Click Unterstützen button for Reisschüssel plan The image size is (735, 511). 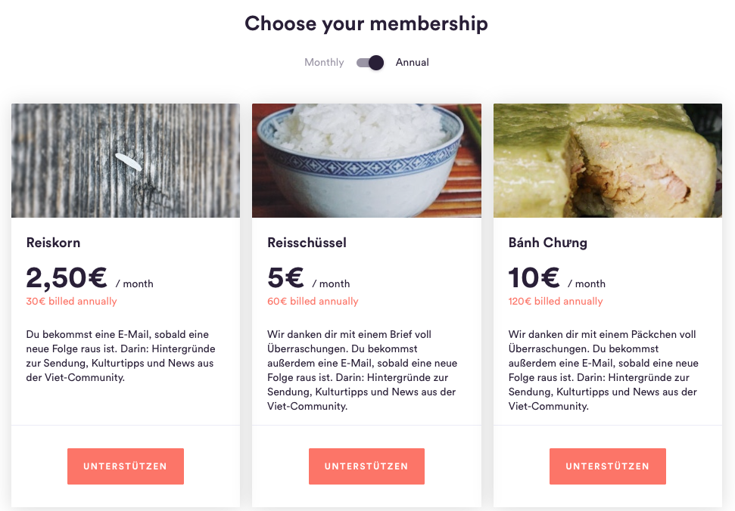366,466
